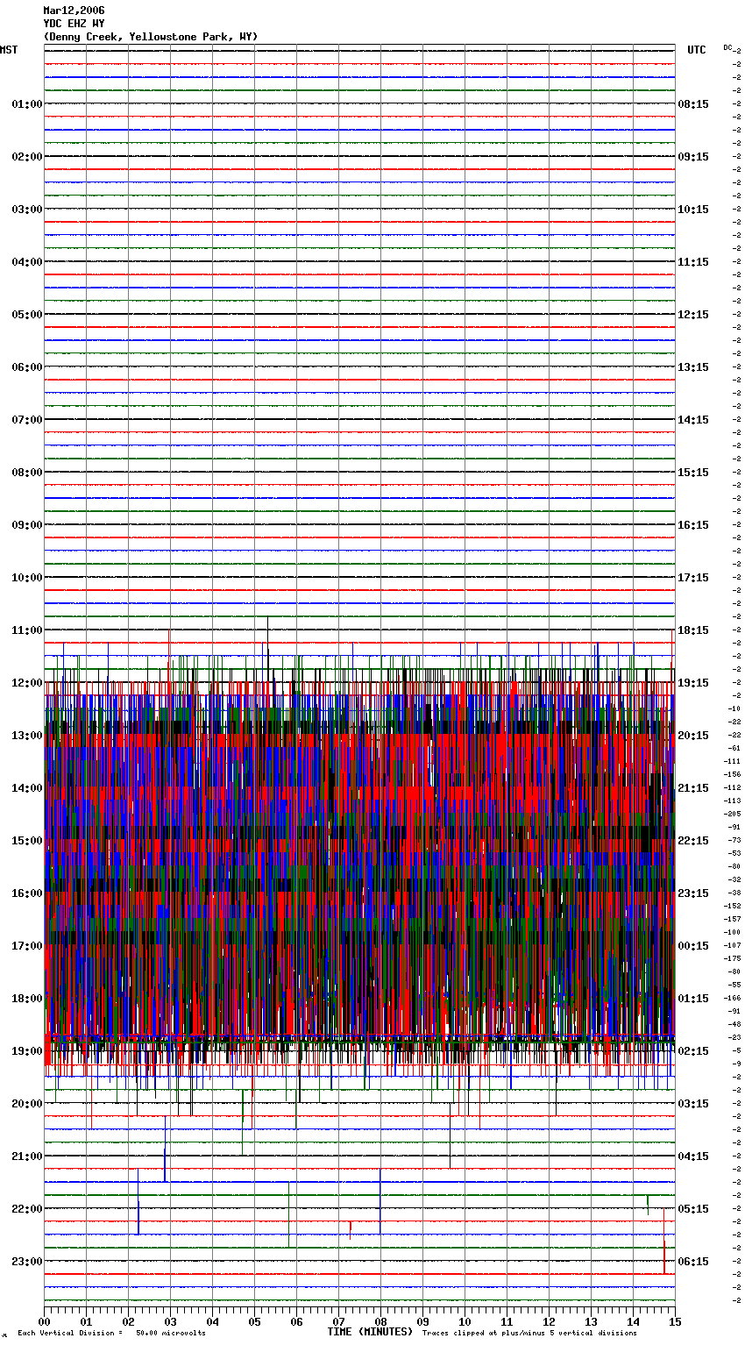Click the date label Mar12,2006
Viewport: 745px width, 1345px height.
point(74,11)
